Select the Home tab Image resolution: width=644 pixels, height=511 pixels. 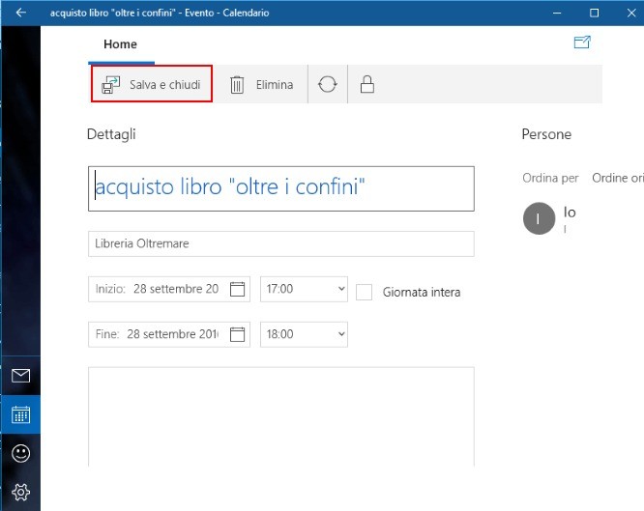coord(121,44)
